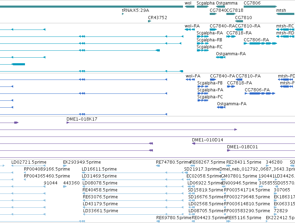Select the mtsh-RD transcript

click(285, 36)
